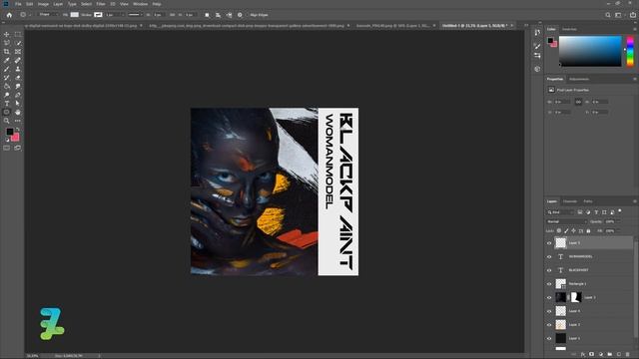Open the File menu

[18, 4]
